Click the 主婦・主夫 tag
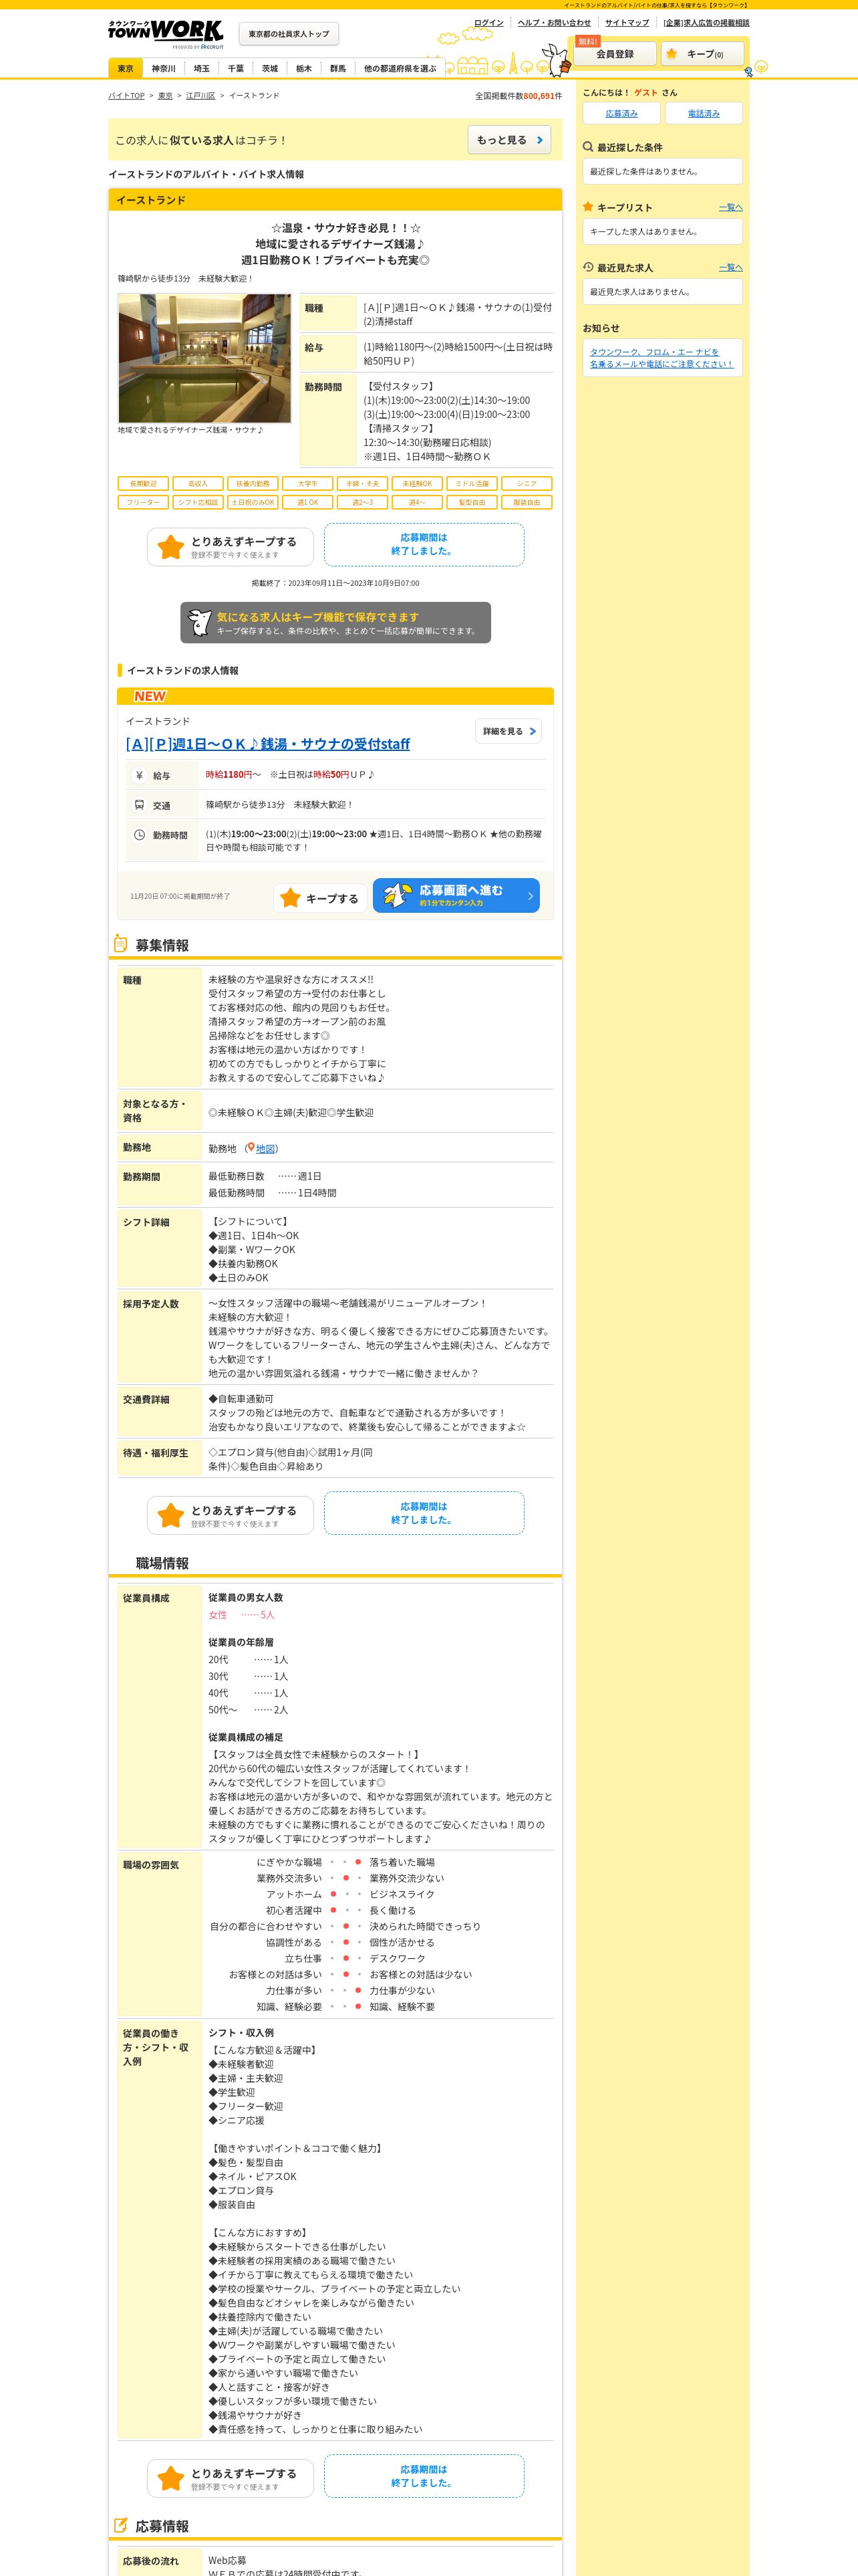Image resolution: width=858 pixels, height=2576 pixels. 362,484
